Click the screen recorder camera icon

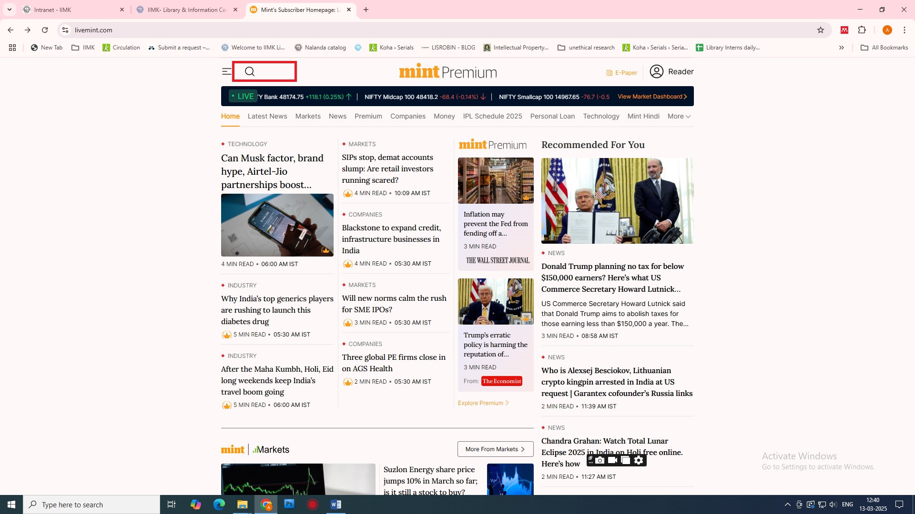(600, 460)
